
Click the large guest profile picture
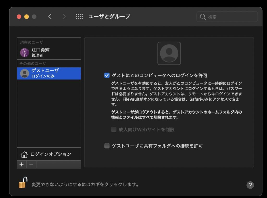point(169,53)
